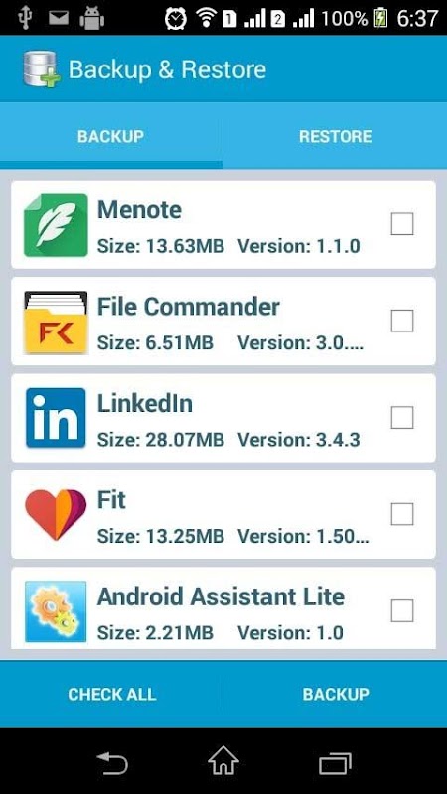Check the Menote checkbox
This screenshot has height=794, width=447.
pos(402,224)
